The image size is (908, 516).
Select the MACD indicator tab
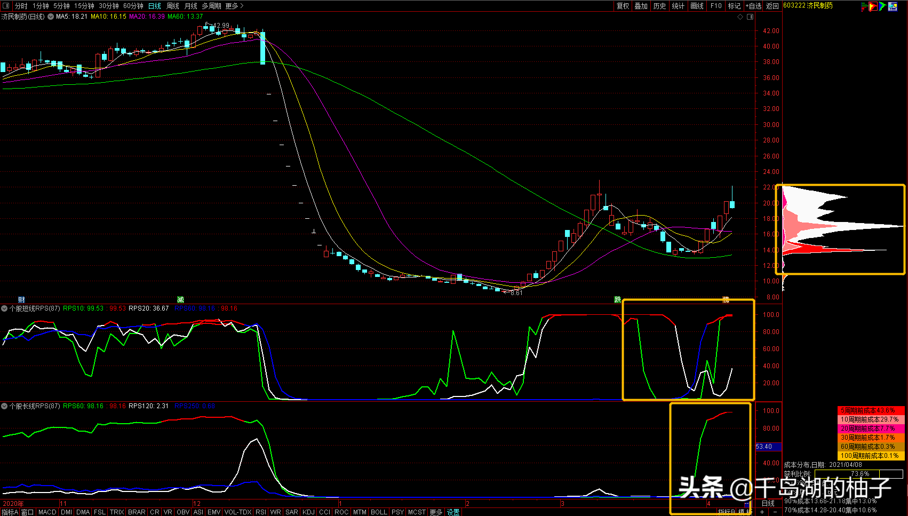(47, 512)
